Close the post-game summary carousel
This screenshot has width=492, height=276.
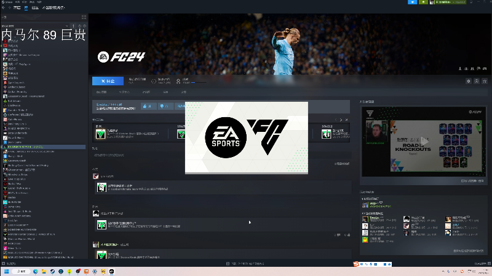[346, 120]
